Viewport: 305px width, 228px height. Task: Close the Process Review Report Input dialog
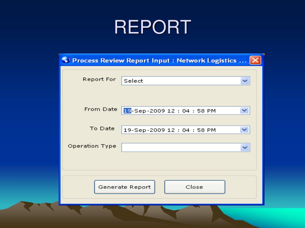(x=255, y=60)
